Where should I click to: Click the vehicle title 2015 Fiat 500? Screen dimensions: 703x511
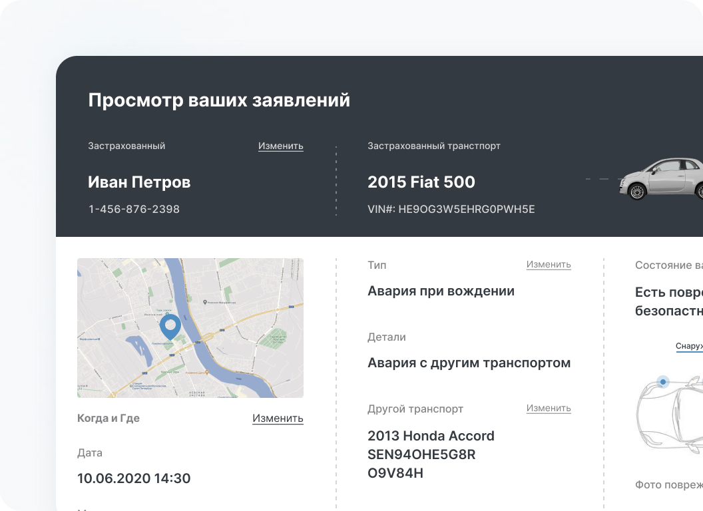point(421,182)
